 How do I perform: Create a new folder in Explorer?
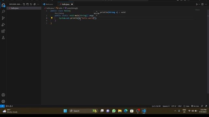[27, 4]
